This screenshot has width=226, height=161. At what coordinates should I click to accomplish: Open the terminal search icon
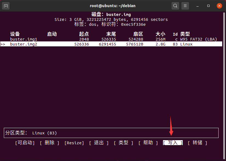point(175,6)
